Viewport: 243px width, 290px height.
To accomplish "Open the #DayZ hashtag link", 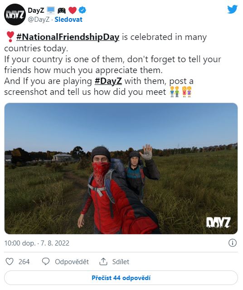I will tap(108, 81).
